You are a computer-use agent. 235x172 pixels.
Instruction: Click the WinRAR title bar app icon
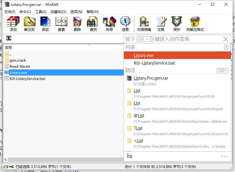(x=7, y=4)
